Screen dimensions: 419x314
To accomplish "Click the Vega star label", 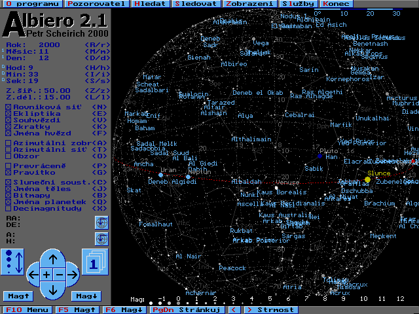I will pyautogui.click(x=261, y=43).
